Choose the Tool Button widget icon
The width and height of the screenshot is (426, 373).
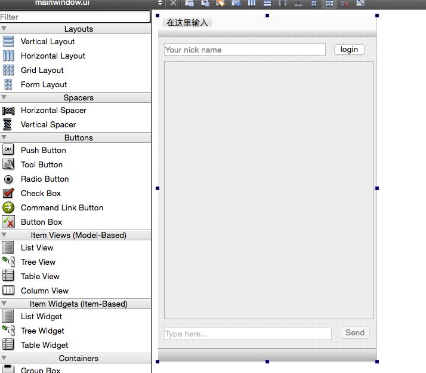point(8,164)
